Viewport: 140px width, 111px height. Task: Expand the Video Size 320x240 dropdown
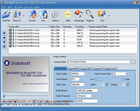[x=85, y=84]
